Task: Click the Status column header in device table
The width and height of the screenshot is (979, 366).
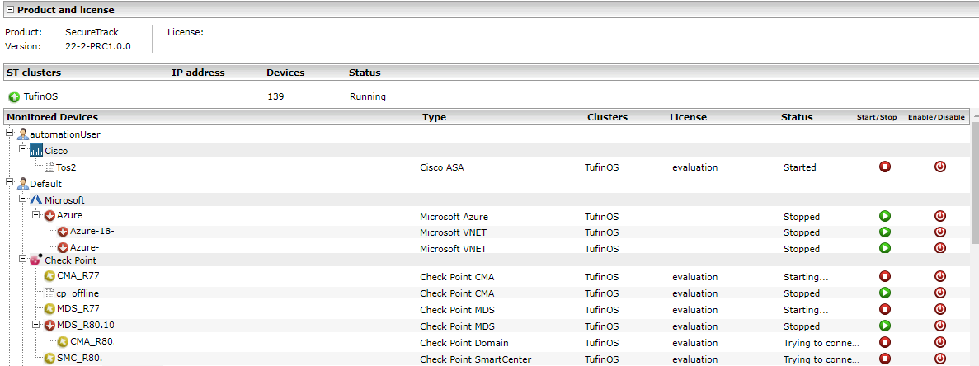Action: (x=797, y=117)
